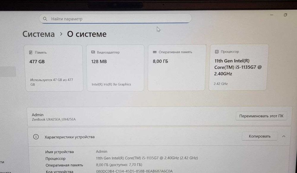Click the search magnifier icon
297x173 pixels.
(x=45, y=19)
